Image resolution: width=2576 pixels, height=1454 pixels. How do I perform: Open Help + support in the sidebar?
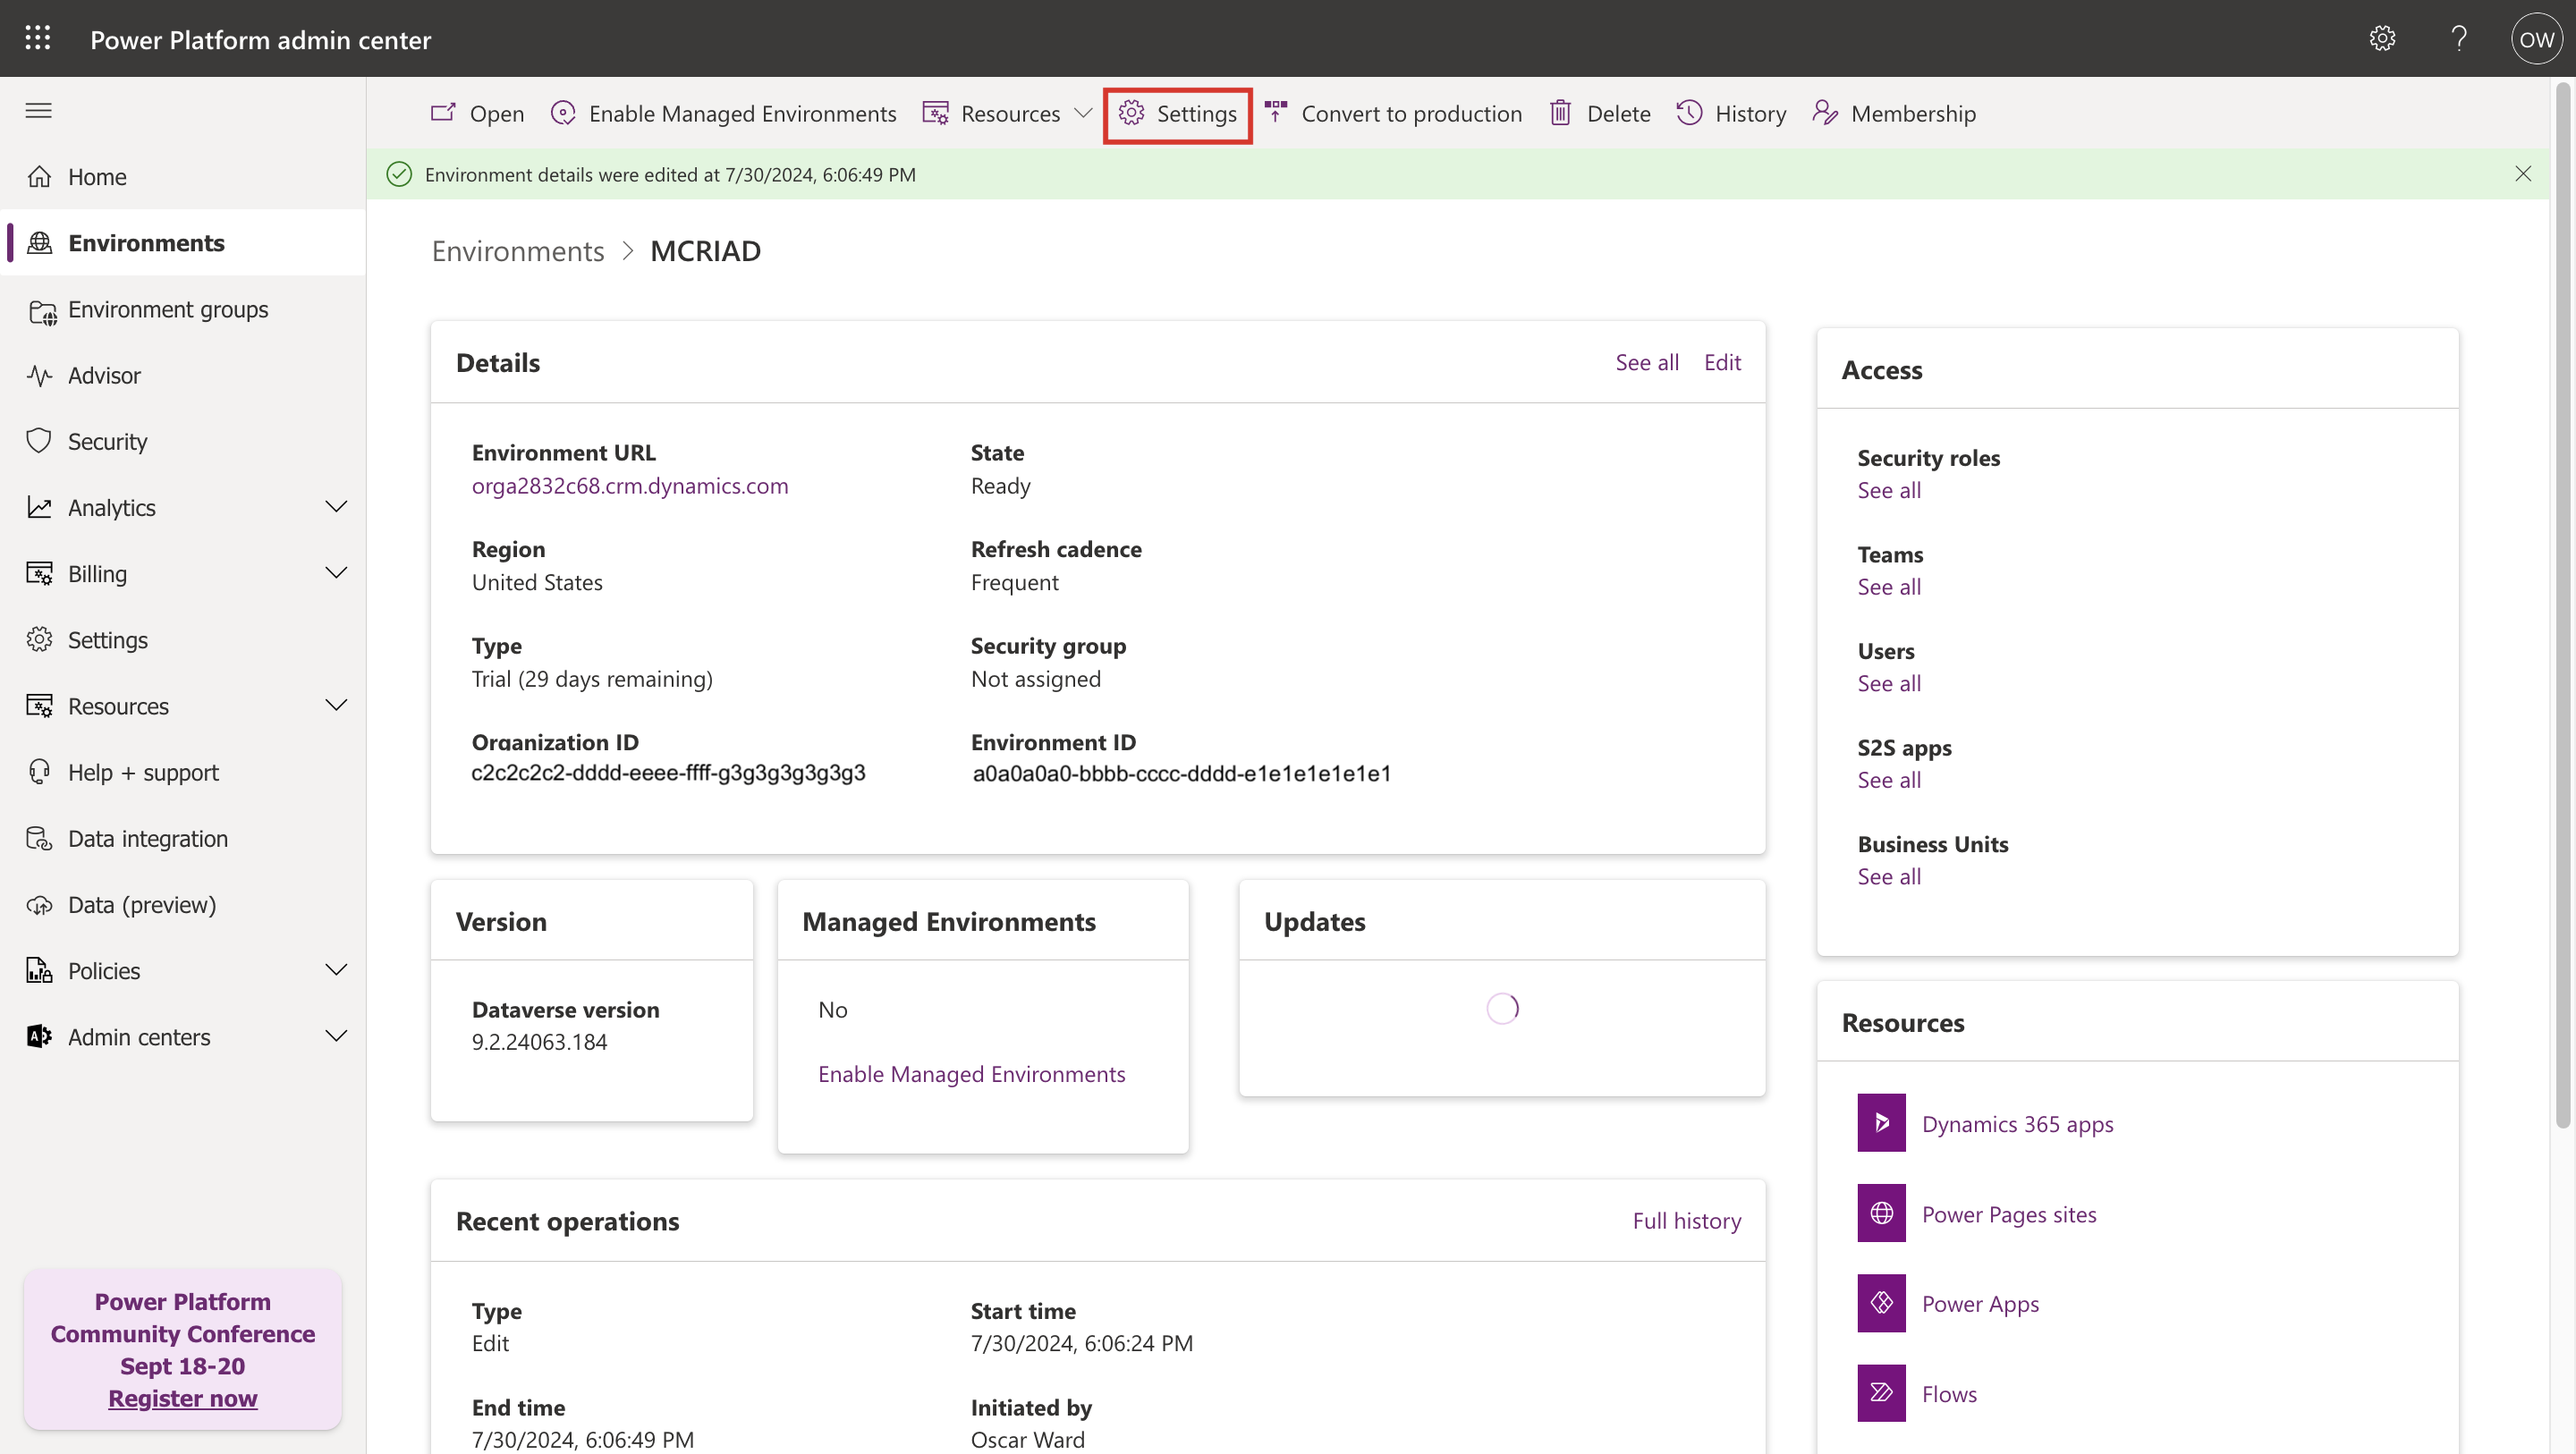[x=183, y=772]
